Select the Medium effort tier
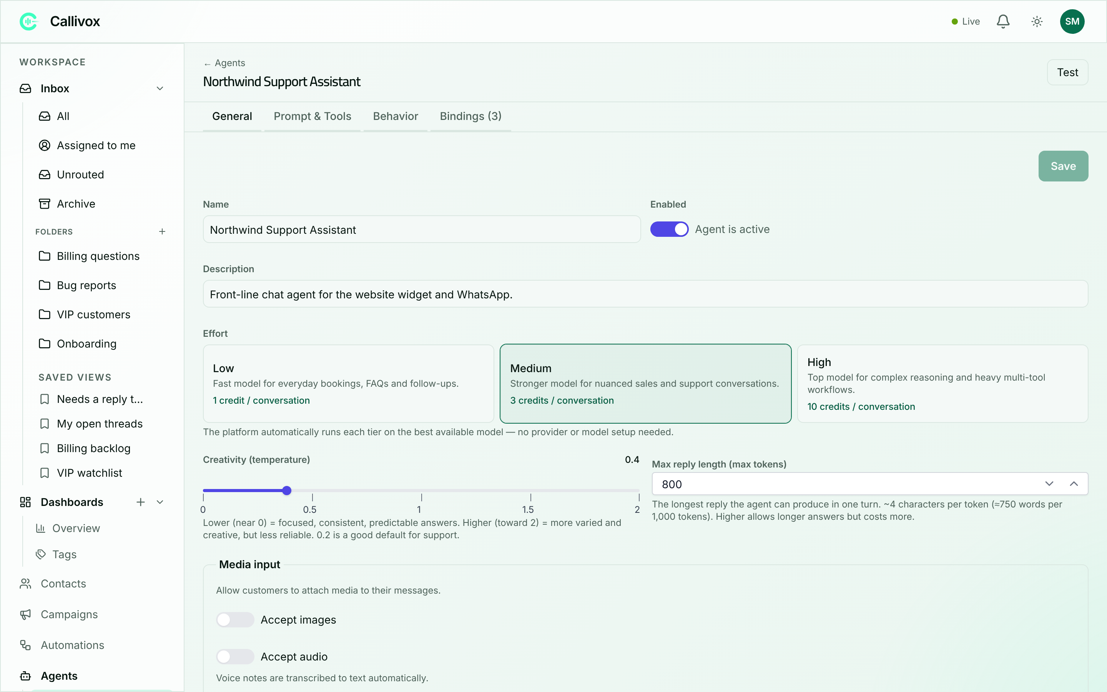Image resolution: width=1107 pixels, height=692 pixels. pos(645,384)
